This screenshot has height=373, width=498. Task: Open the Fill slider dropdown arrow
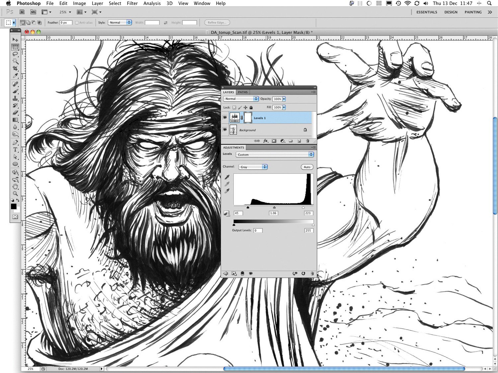click(x=284, y=107)
